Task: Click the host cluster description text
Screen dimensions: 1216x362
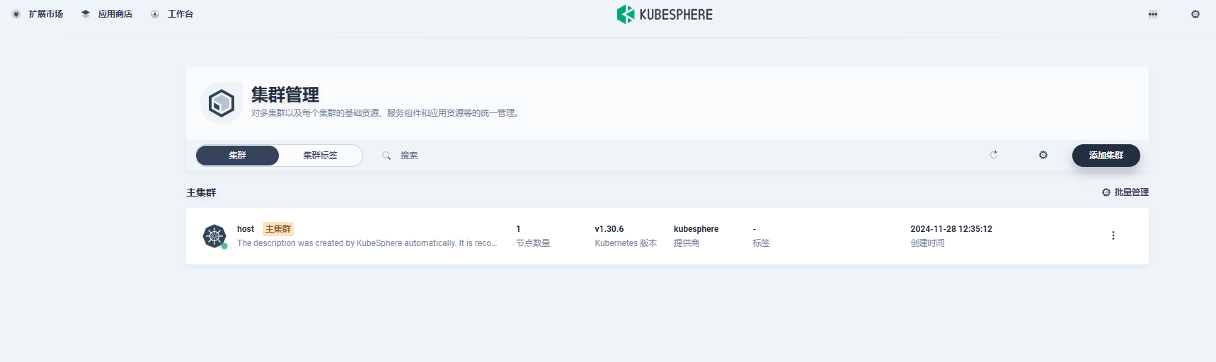Action: tap(367, 243)
